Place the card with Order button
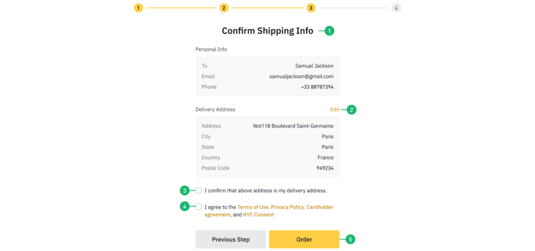The image size is (535, 251). [x=305, y=239]
